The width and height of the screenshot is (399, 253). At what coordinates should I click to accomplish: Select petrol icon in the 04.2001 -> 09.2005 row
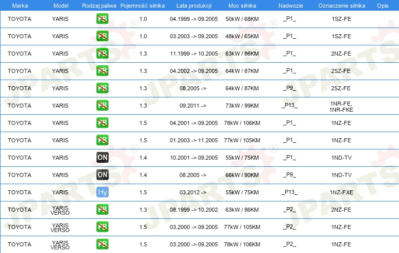[x=102, y=122]
